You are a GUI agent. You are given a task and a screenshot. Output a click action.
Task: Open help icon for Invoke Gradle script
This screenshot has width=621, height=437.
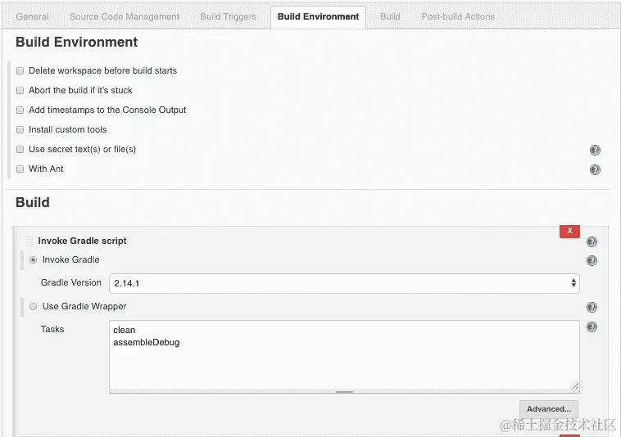click(x=592, y=241)
